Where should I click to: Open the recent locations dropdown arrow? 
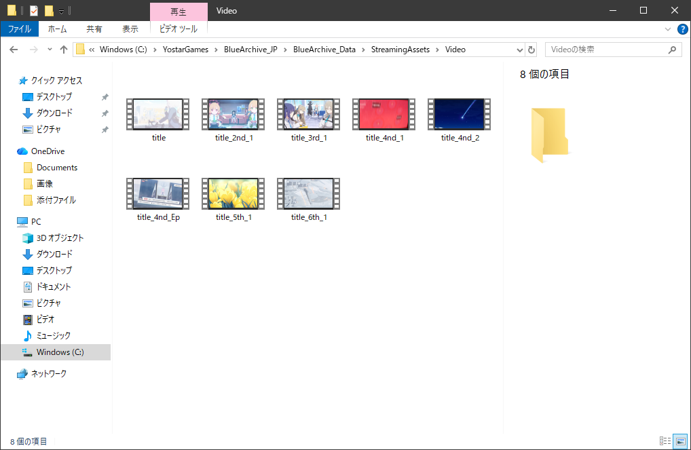point(50,50)
